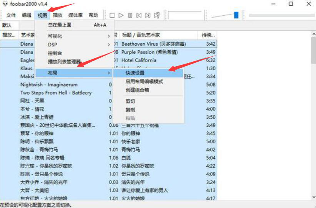Screen dimensions: 316x208
Task: Open 控制台 from the view menu
Action: pyautogui.click(x=75, y=53)
